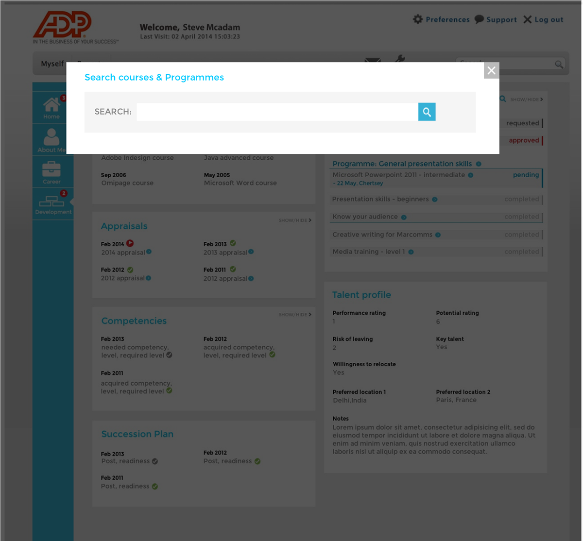
Task: Click the Omipage course entry
Action: [127, 183]
